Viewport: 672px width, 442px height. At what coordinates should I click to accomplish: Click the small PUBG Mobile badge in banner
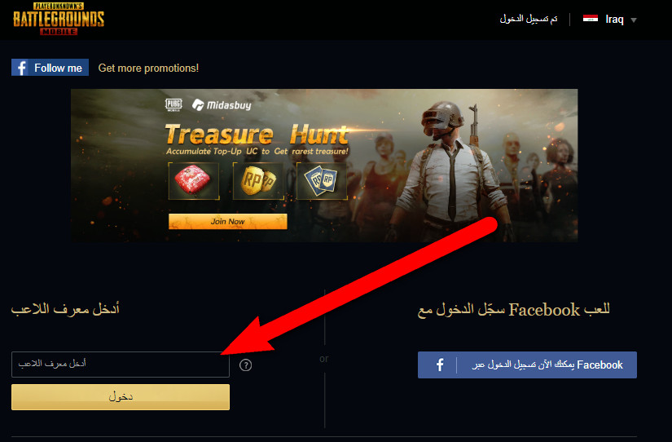(x=173, y=104)
